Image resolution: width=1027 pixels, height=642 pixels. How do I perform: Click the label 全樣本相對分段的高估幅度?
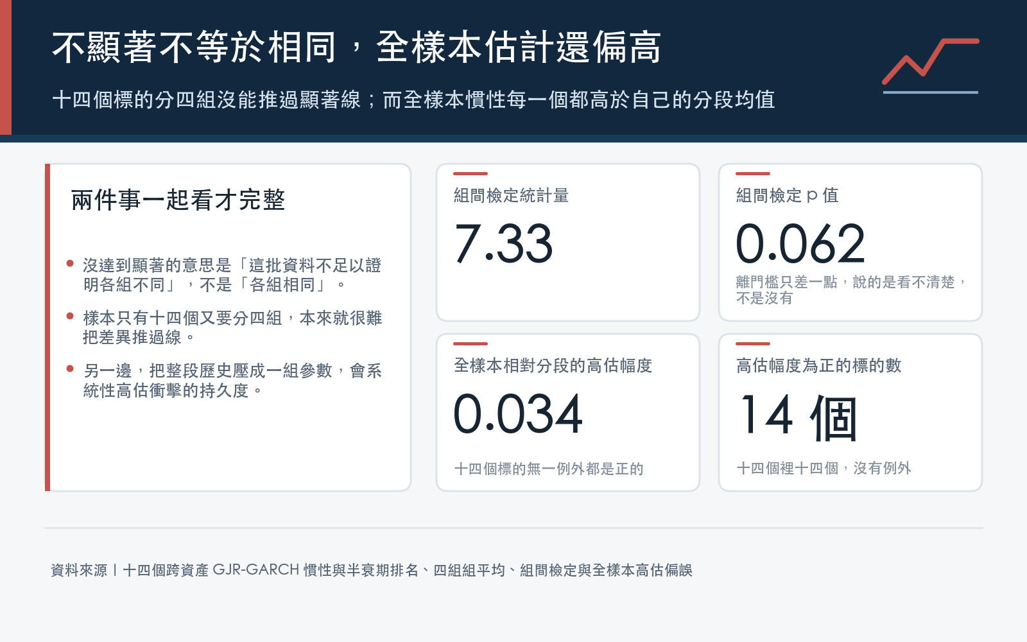click(x=553, y=365)
